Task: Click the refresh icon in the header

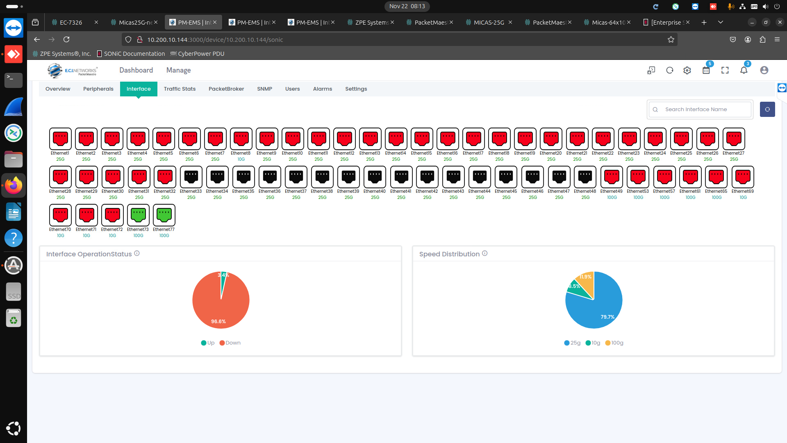Action: tap(669, 70)
